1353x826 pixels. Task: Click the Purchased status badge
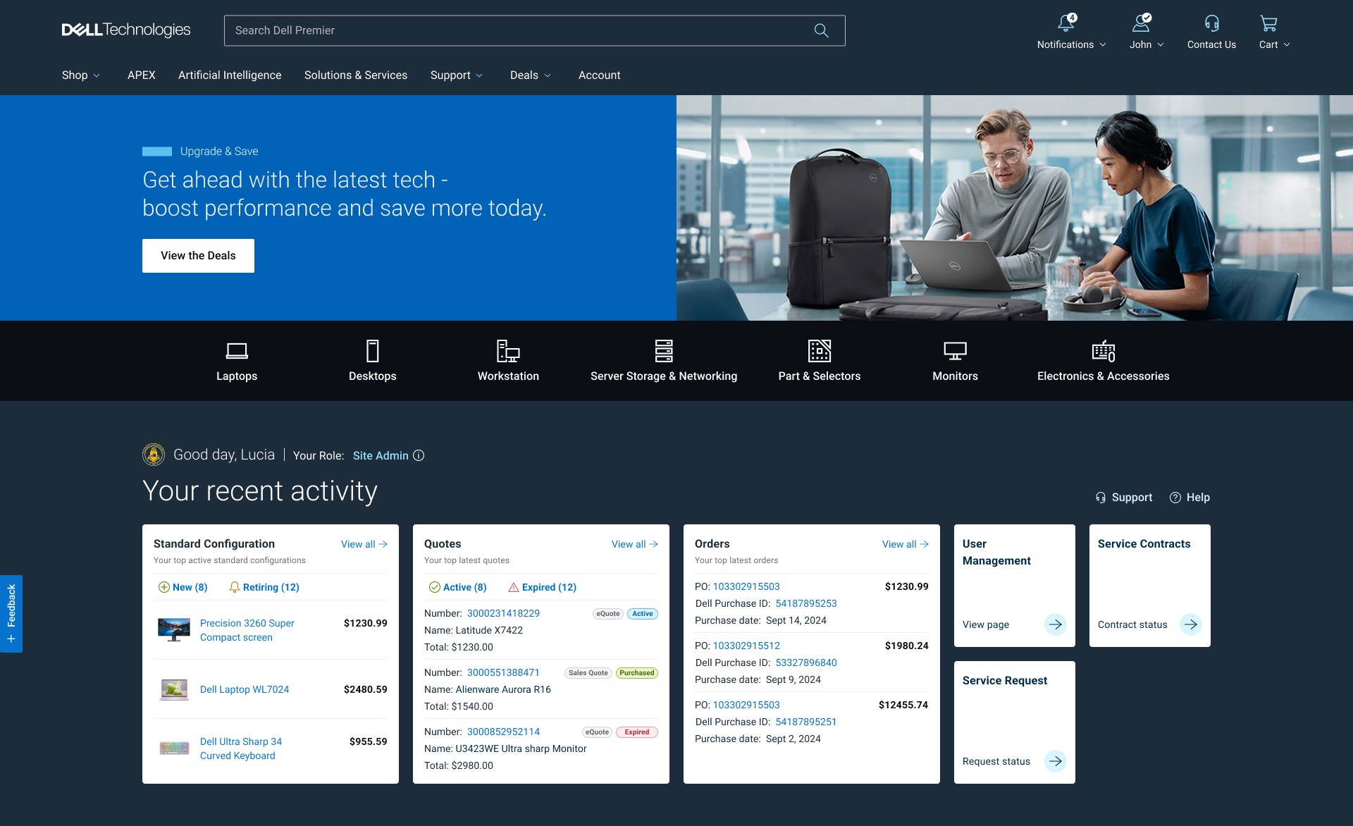click(637, 673)
